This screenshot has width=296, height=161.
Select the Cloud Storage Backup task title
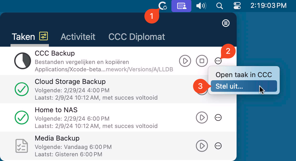click(70, 82)
